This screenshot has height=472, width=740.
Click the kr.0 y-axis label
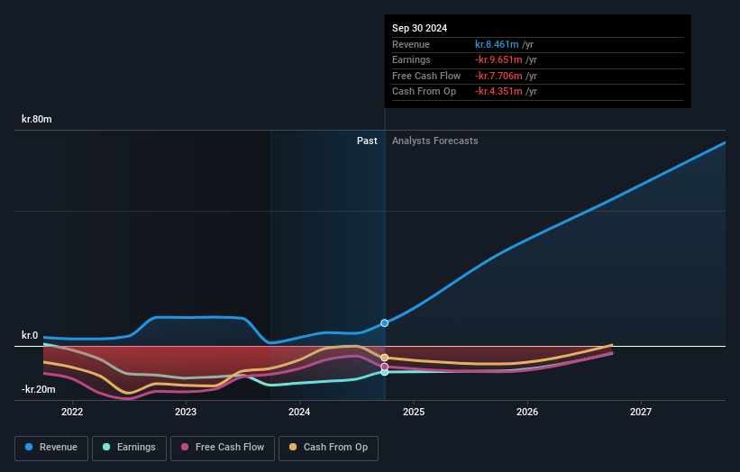(x=30, y=336)
